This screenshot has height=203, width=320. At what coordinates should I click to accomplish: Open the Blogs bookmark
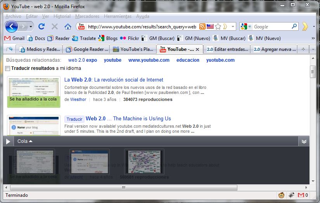tap(108, 38)
